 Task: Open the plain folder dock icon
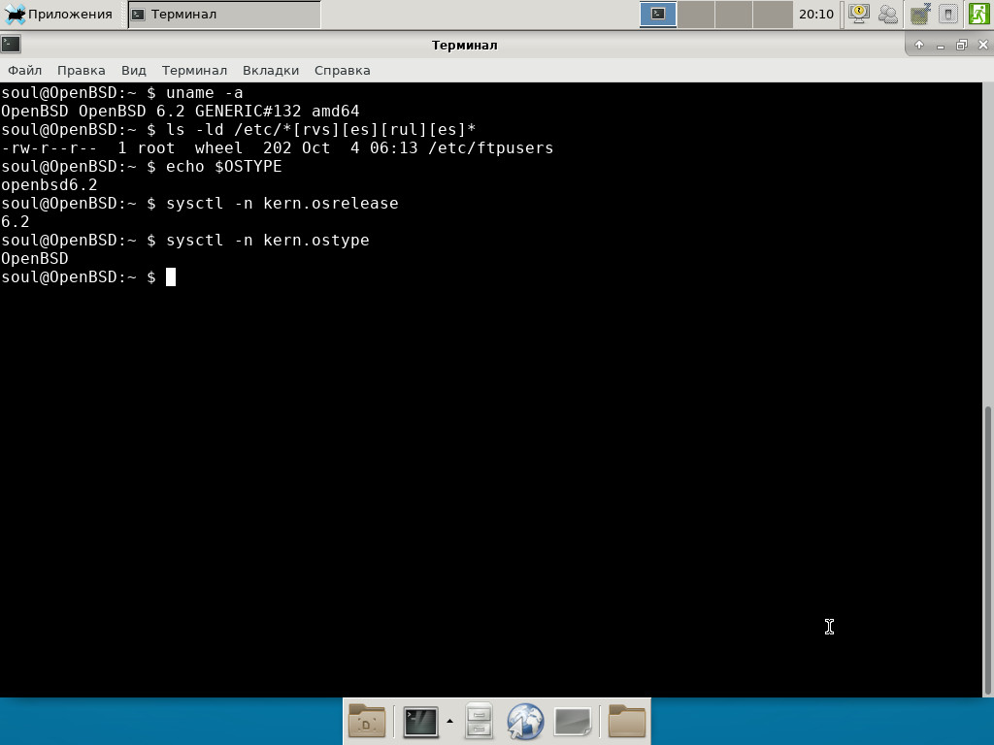click(627, 721)
